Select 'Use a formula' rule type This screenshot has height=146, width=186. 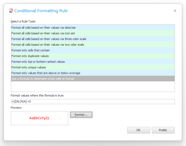click(43, 79)
